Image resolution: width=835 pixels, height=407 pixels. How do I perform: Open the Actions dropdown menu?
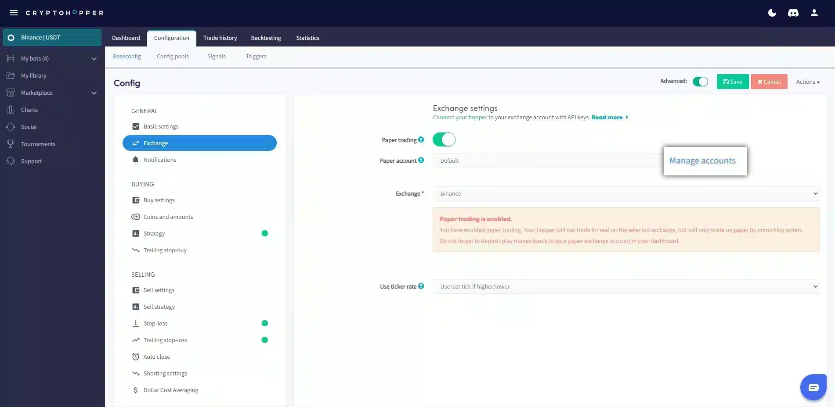coord(808,82)
